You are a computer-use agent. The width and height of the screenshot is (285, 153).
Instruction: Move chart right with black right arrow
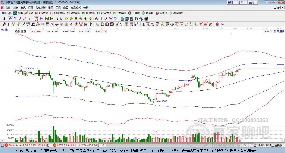62,19
